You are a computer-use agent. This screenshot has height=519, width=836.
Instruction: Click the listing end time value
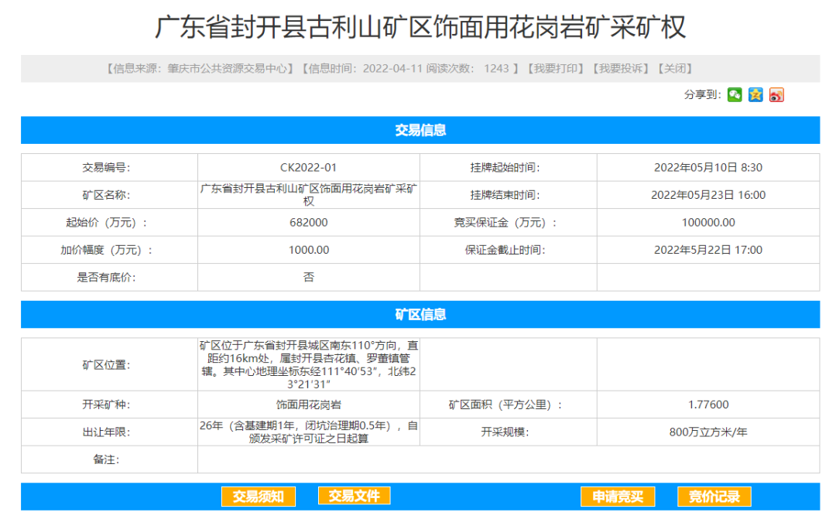coord(708,195)
